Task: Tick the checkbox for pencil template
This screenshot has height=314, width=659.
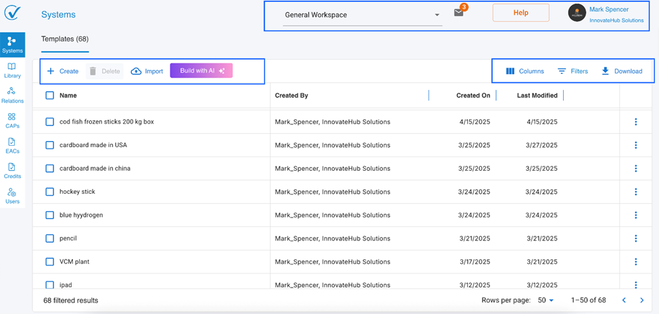Action: 50,238
